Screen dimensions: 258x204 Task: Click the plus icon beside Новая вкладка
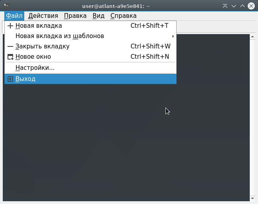[10, 26]
